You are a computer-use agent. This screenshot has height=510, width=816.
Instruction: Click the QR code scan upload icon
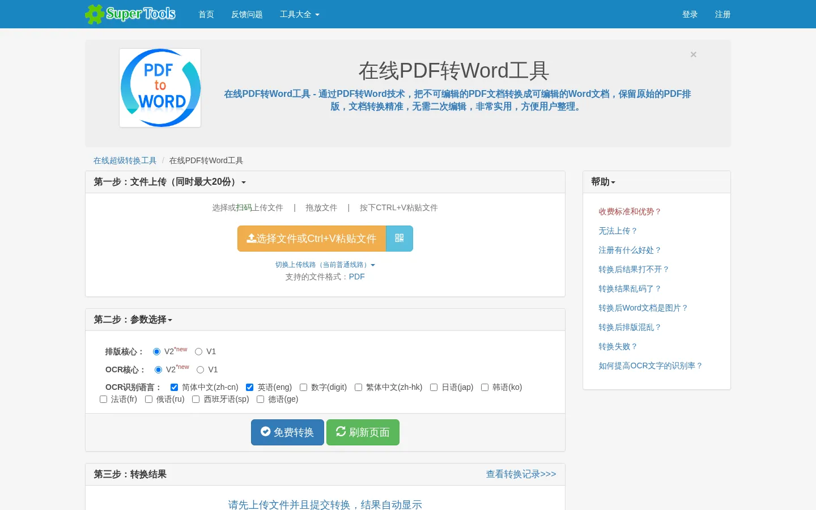coord(399,239)
